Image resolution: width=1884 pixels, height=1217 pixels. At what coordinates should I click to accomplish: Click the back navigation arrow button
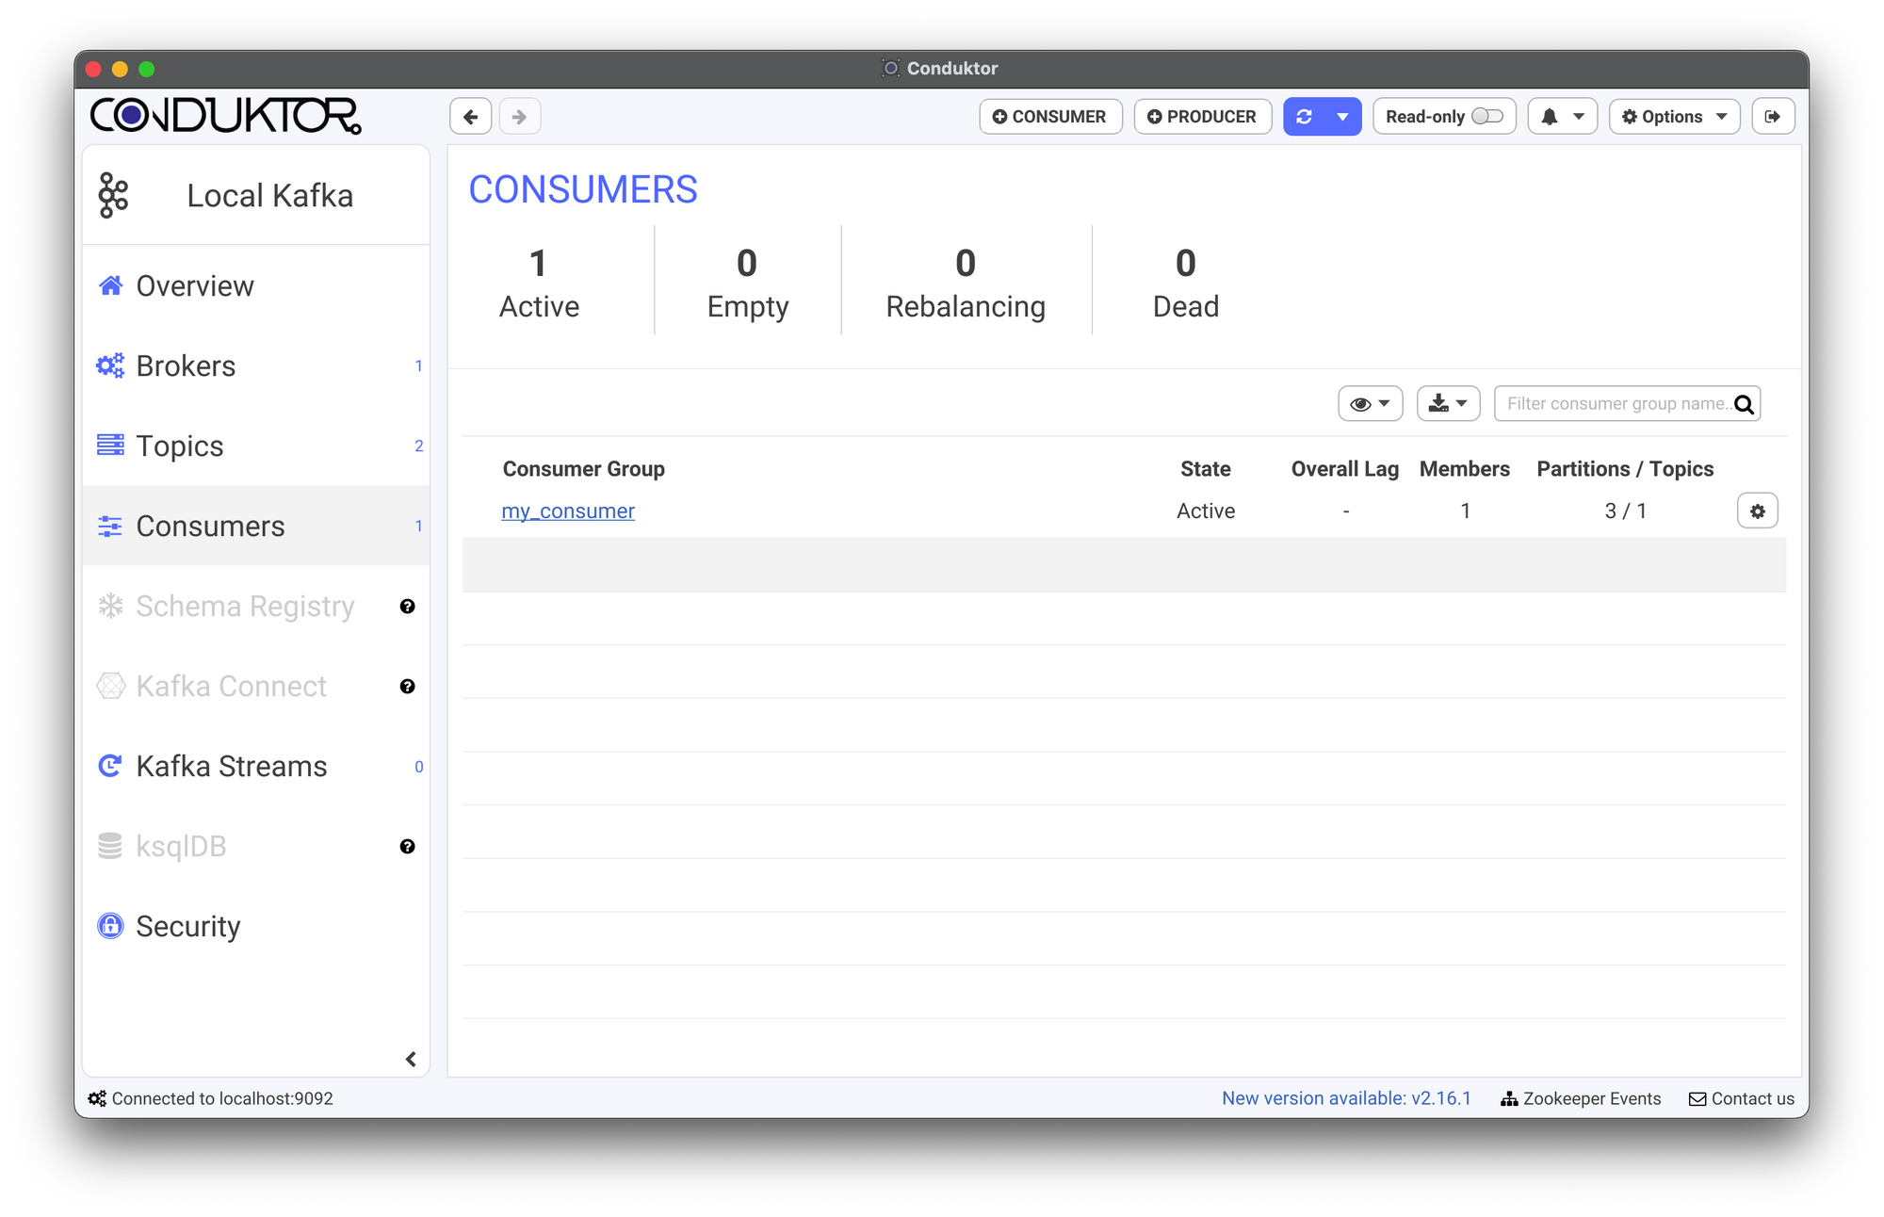470,117
